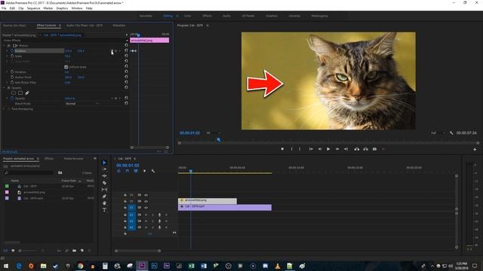483x271 pixels.
Task: Toggle Linked Selection in the timeline
Action: tap(136, 171)
